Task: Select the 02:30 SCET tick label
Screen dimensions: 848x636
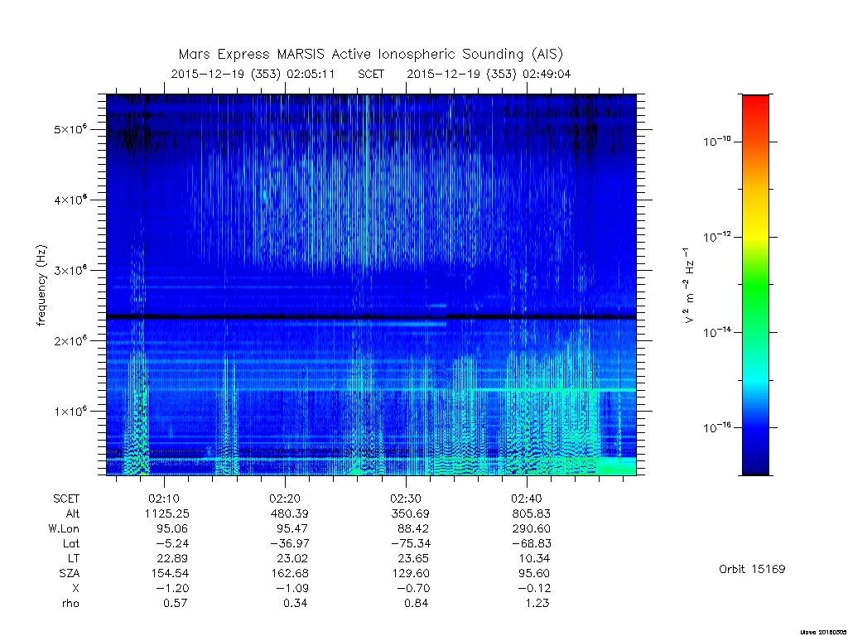Action: (406, 499)
